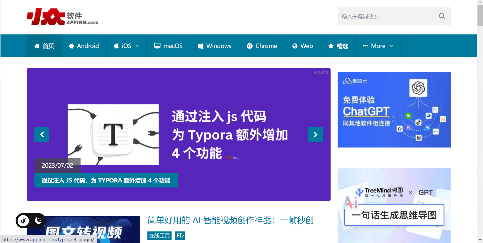Click the three-dots icon beside More
The height and width of the screenshot is (243, 483).
pyautogui.click(x=366, y=46)
